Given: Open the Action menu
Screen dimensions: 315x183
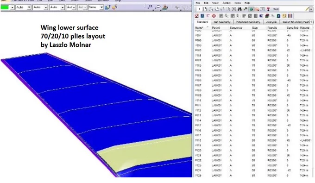Looking at the screenshot, I should click(227, 3).
